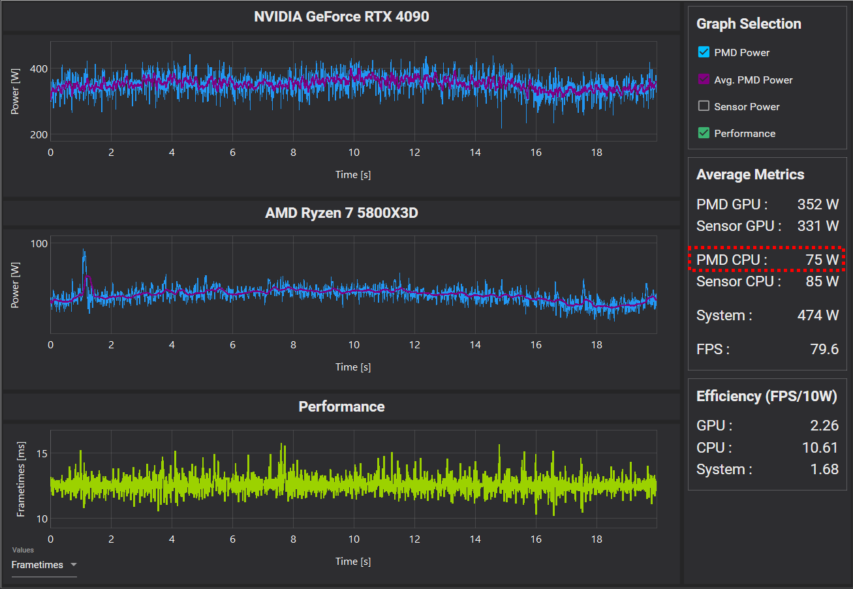853x589 pixels.
Task: Select the FPS 79.6 value
Action: (x=824, y=350)
